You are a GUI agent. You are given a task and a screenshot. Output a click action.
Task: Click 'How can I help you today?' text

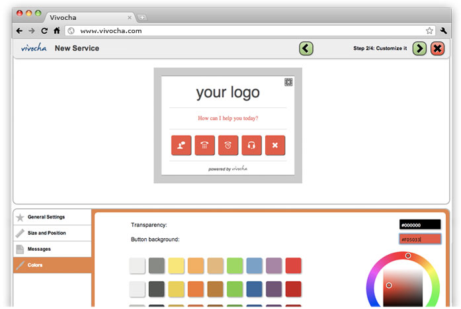(228, 118)
